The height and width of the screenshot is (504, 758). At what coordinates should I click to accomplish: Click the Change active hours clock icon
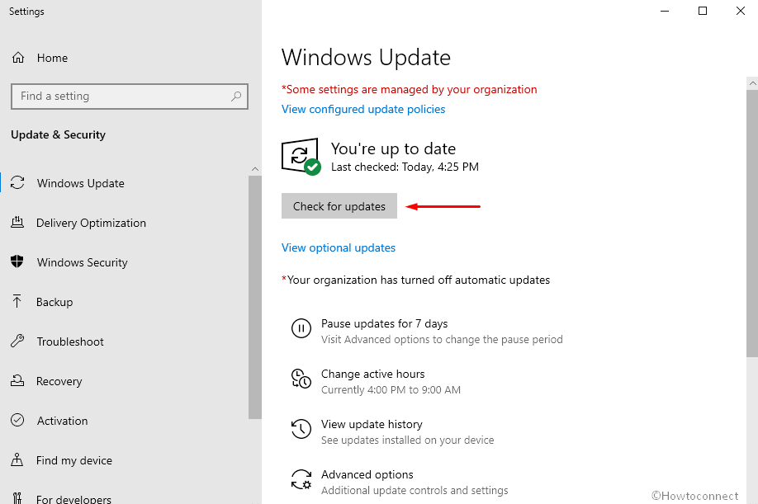301,379
